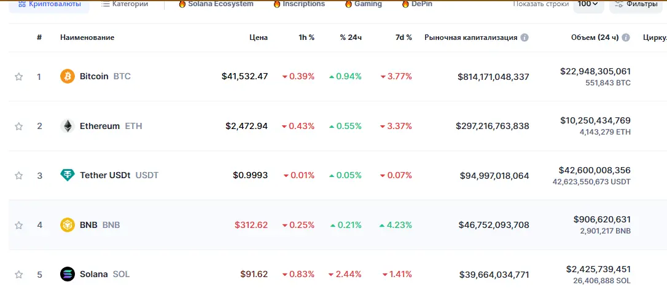
Task: Click the Показать строки label
Action: [540, 4]
